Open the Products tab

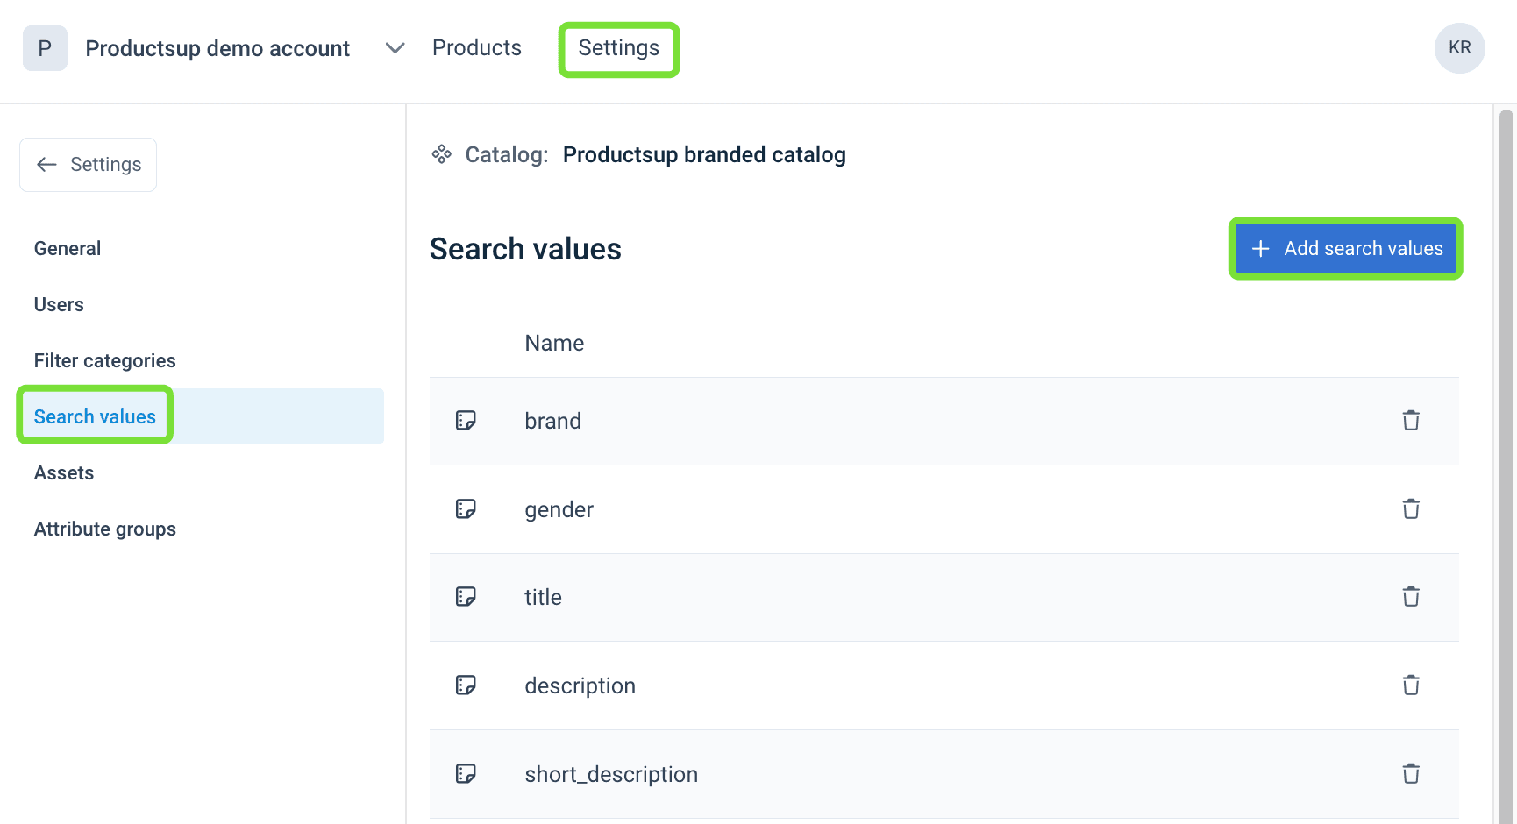477,48
